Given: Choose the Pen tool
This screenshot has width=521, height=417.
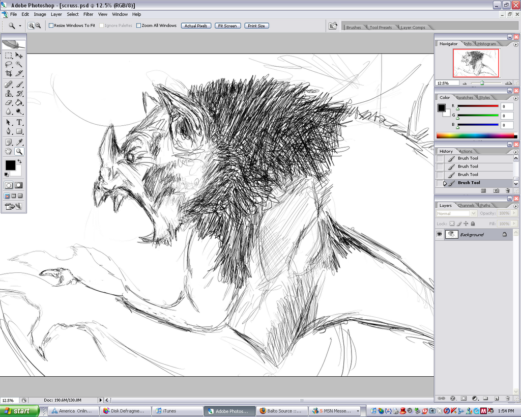Looking at the screenshot, I should pyautogui.click(x=9, y=131).
